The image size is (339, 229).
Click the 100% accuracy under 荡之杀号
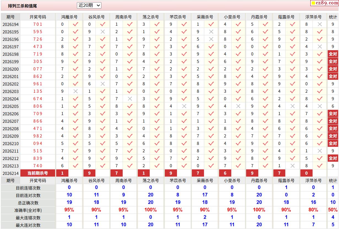pyautogui.click(x=150, y=210)
